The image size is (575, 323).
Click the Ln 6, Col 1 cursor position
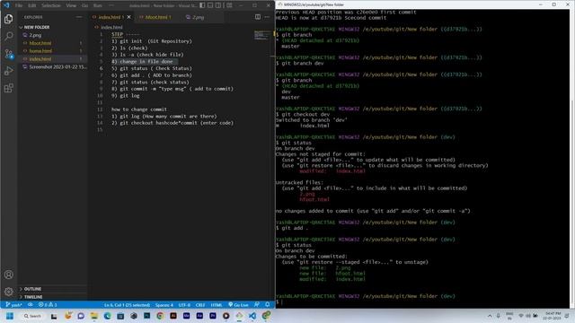point(127,305)
